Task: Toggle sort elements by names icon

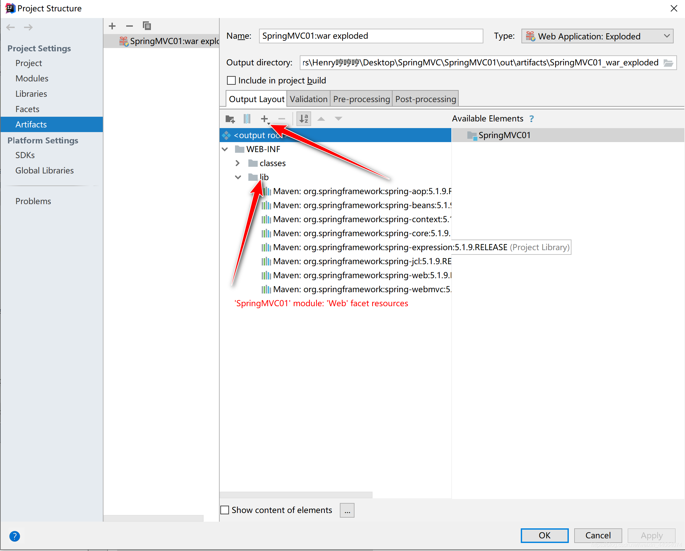Action: tap(304, 119)
